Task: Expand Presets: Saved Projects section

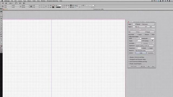Action: [129, 64]
